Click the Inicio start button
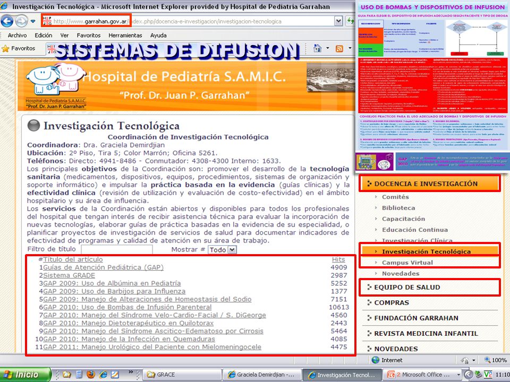 point(25,375)
